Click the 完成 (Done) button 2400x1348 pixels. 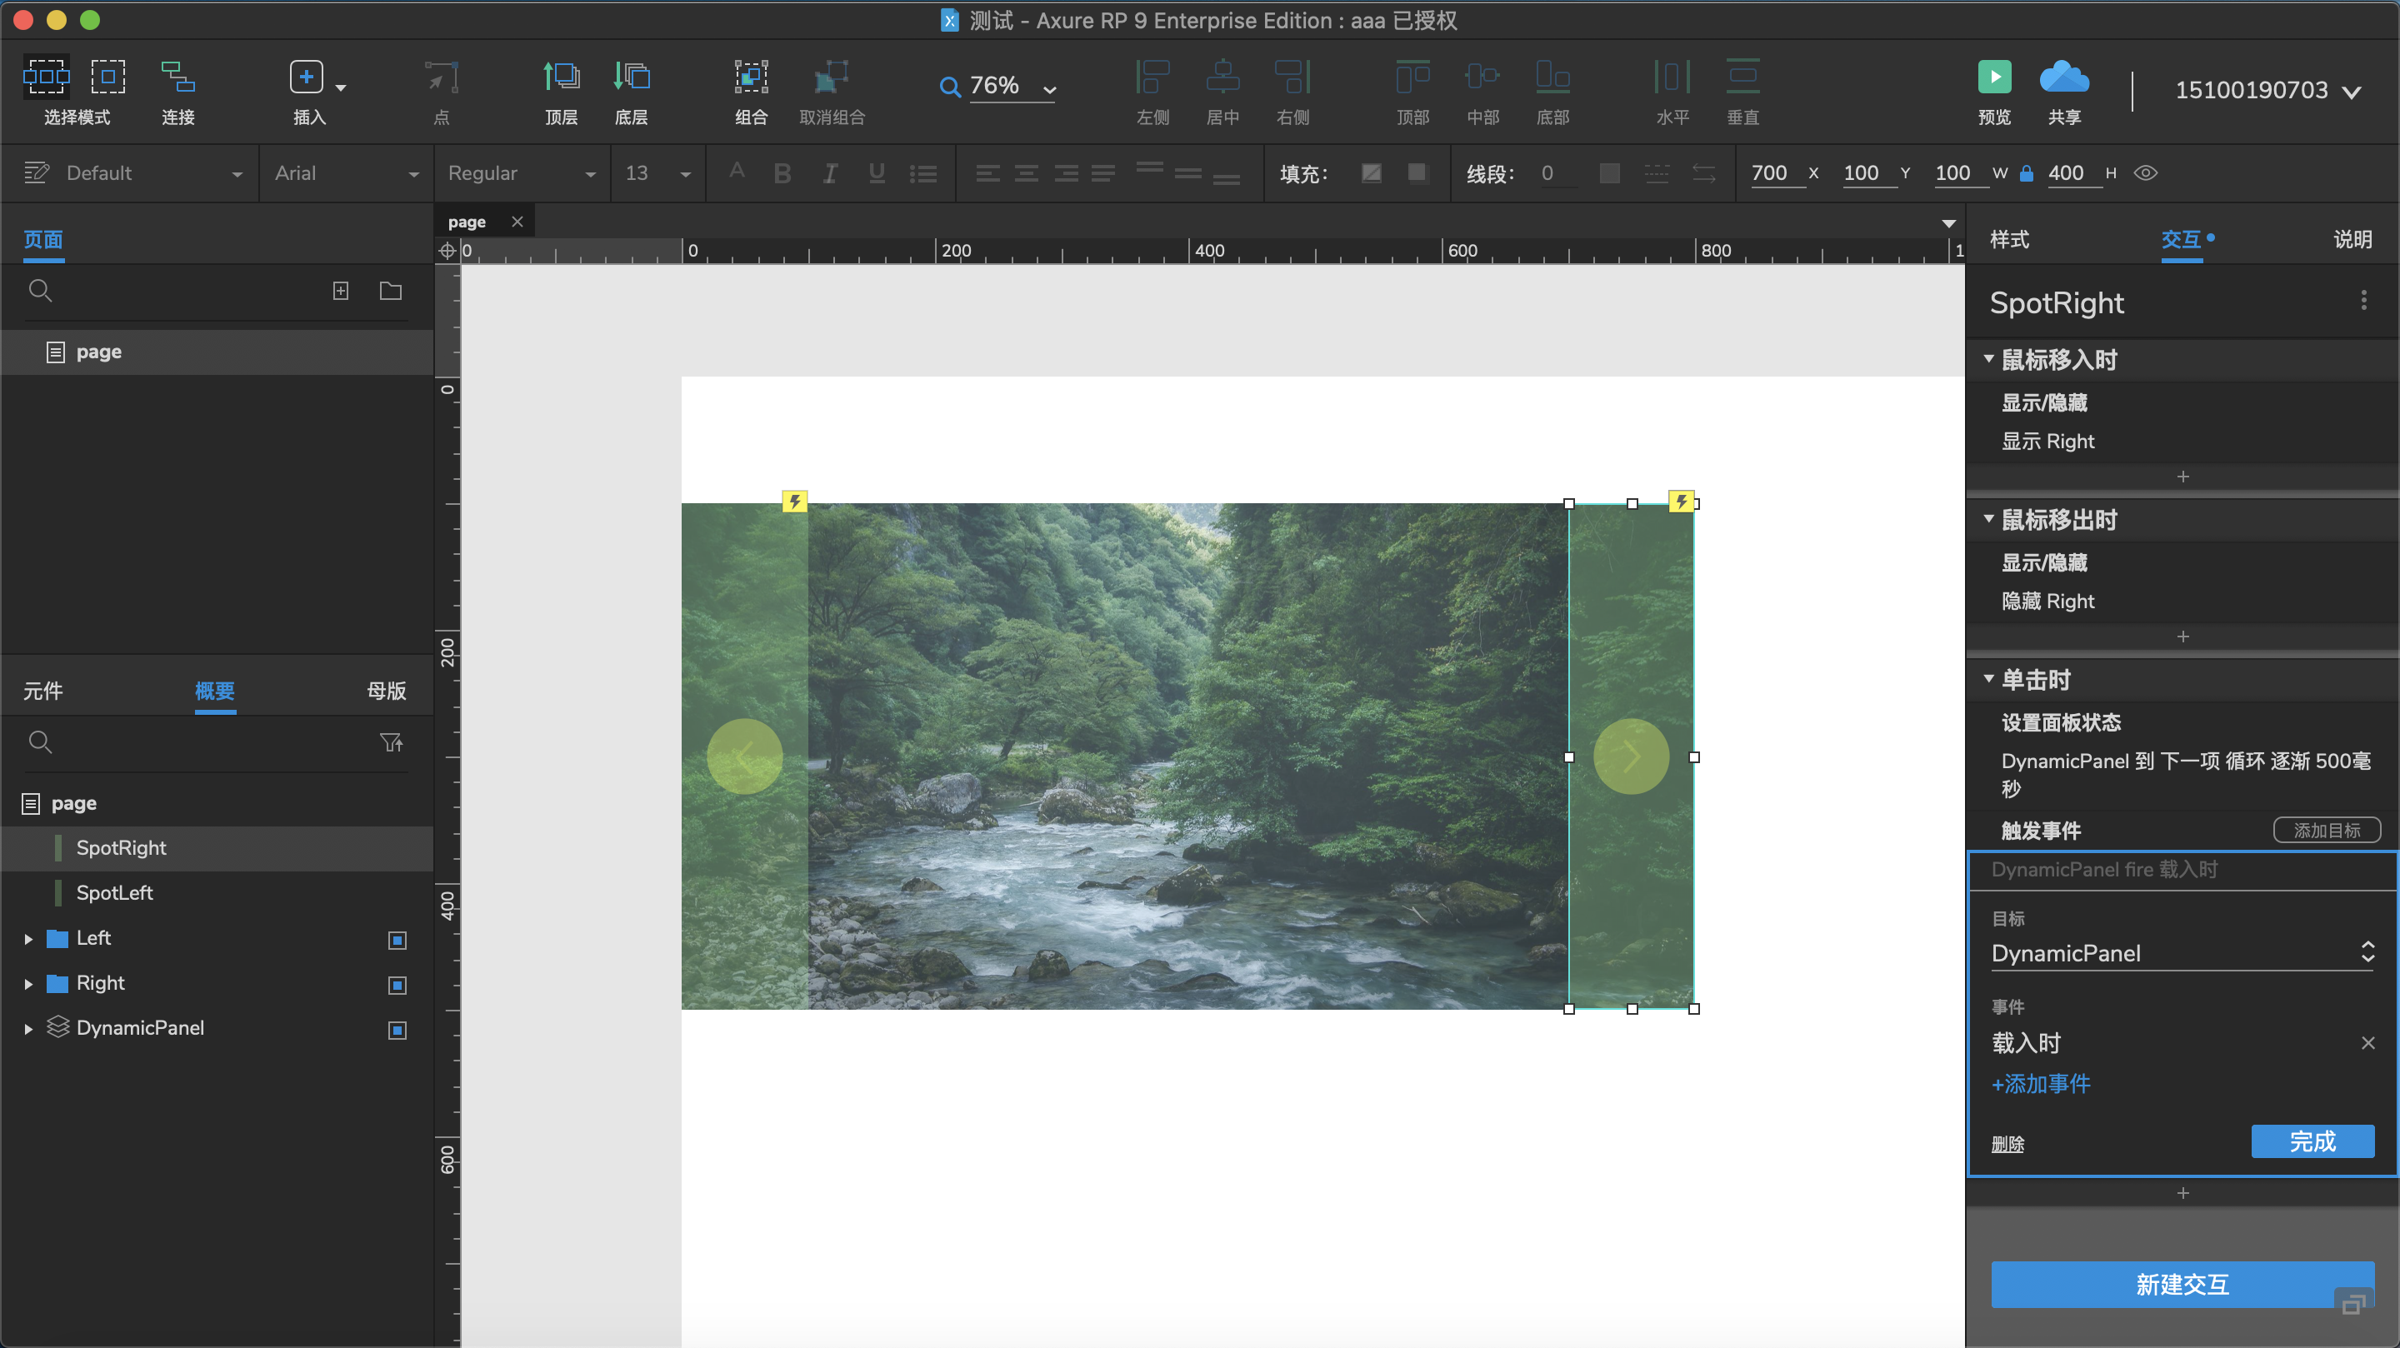coord(2312,1141)
